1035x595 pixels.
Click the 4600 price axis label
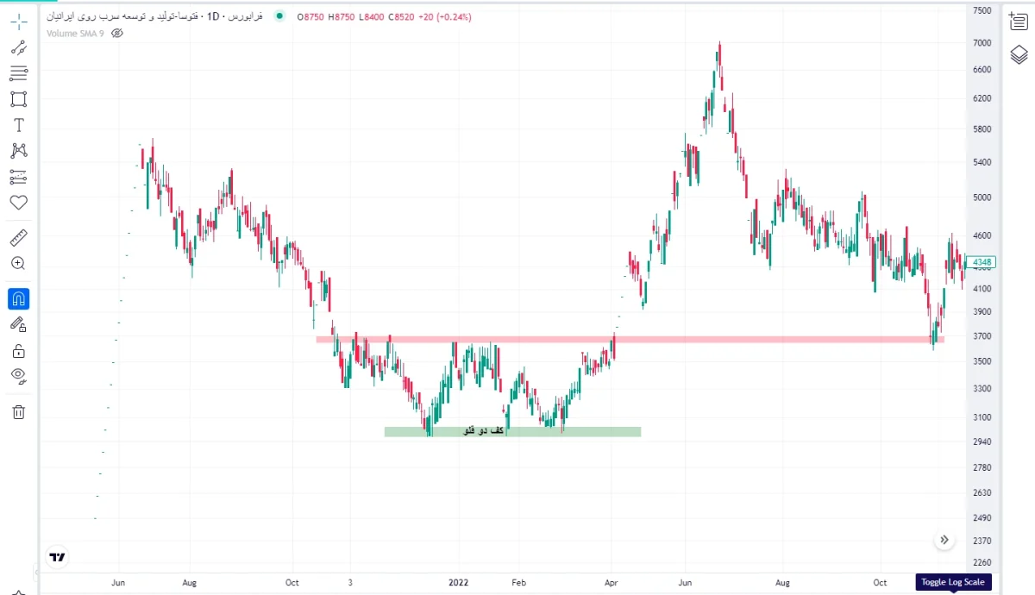982,235
